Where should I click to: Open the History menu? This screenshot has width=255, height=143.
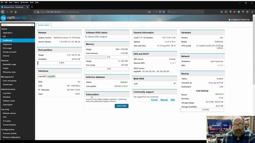pyautogui.click(x=16, y=2)
